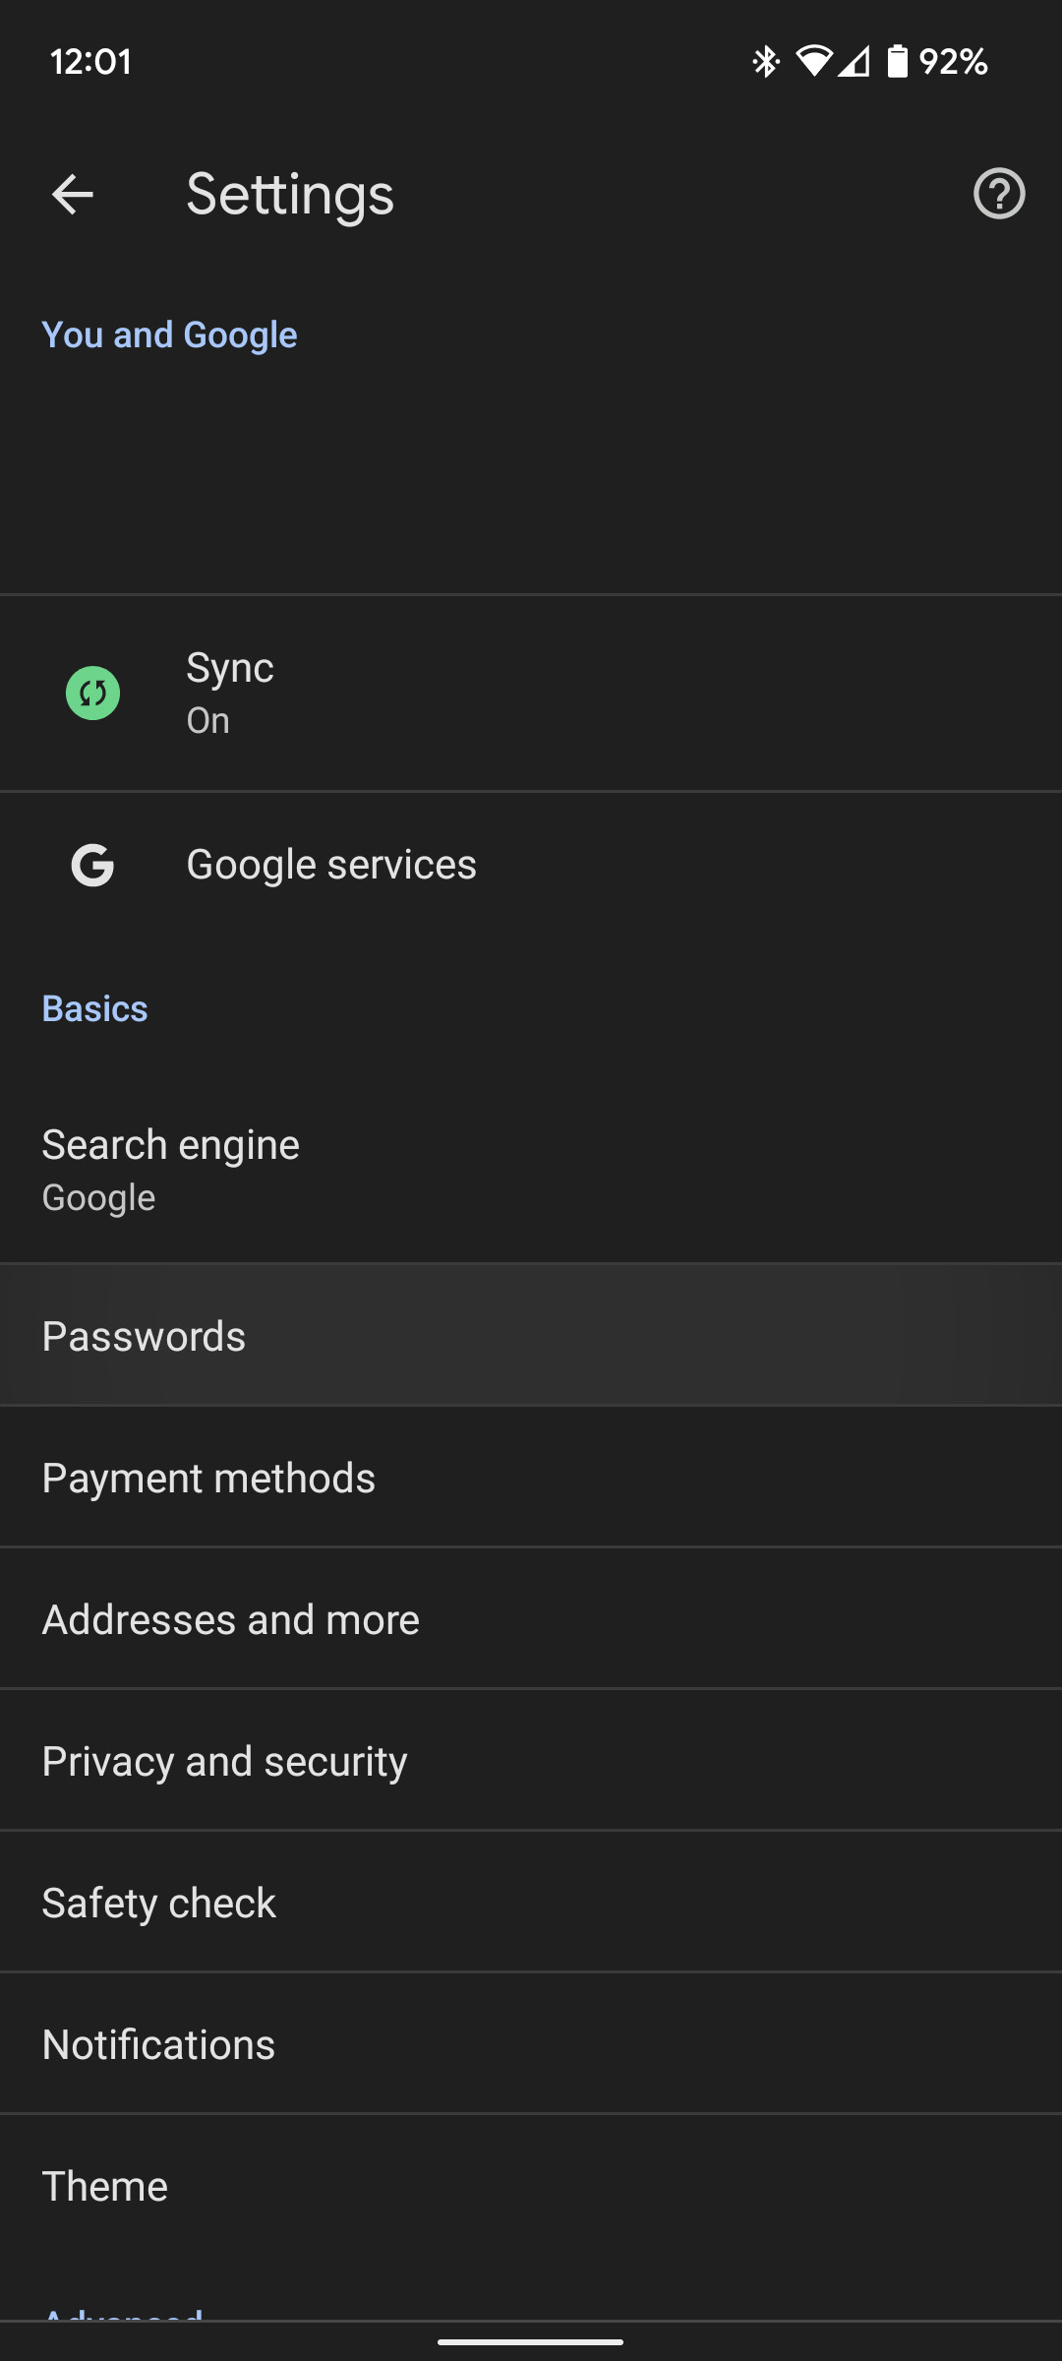Open the Passwords settings
This screenshot has width=1062, height=2361.
coord(531,1336)
